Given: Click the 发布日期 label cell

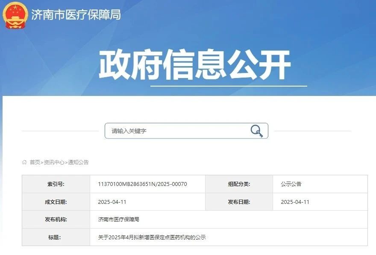Looking at the screenshot, I should click(239, 202).
